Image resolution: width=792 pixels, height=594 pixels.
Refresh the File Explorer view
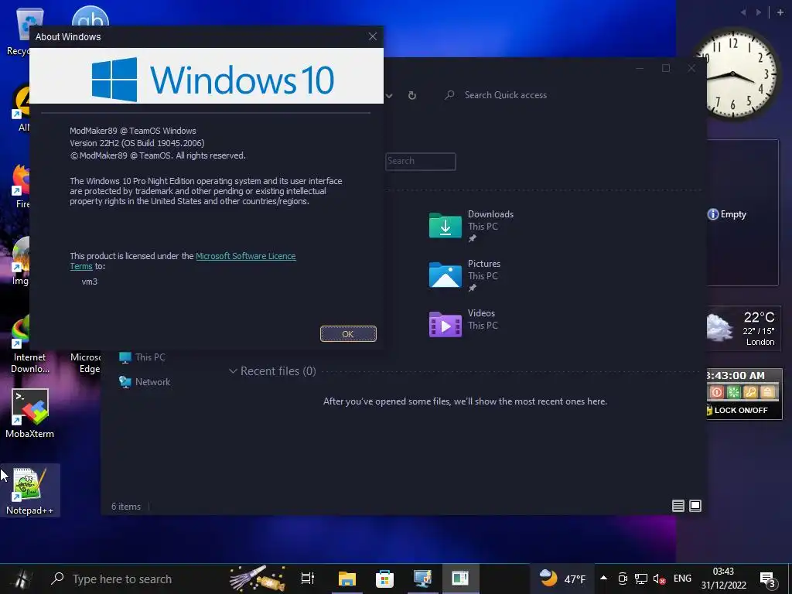[x=412, y=95]
